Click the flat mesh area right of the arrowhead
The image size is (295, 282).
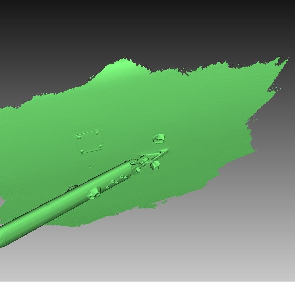click(207, 150)
